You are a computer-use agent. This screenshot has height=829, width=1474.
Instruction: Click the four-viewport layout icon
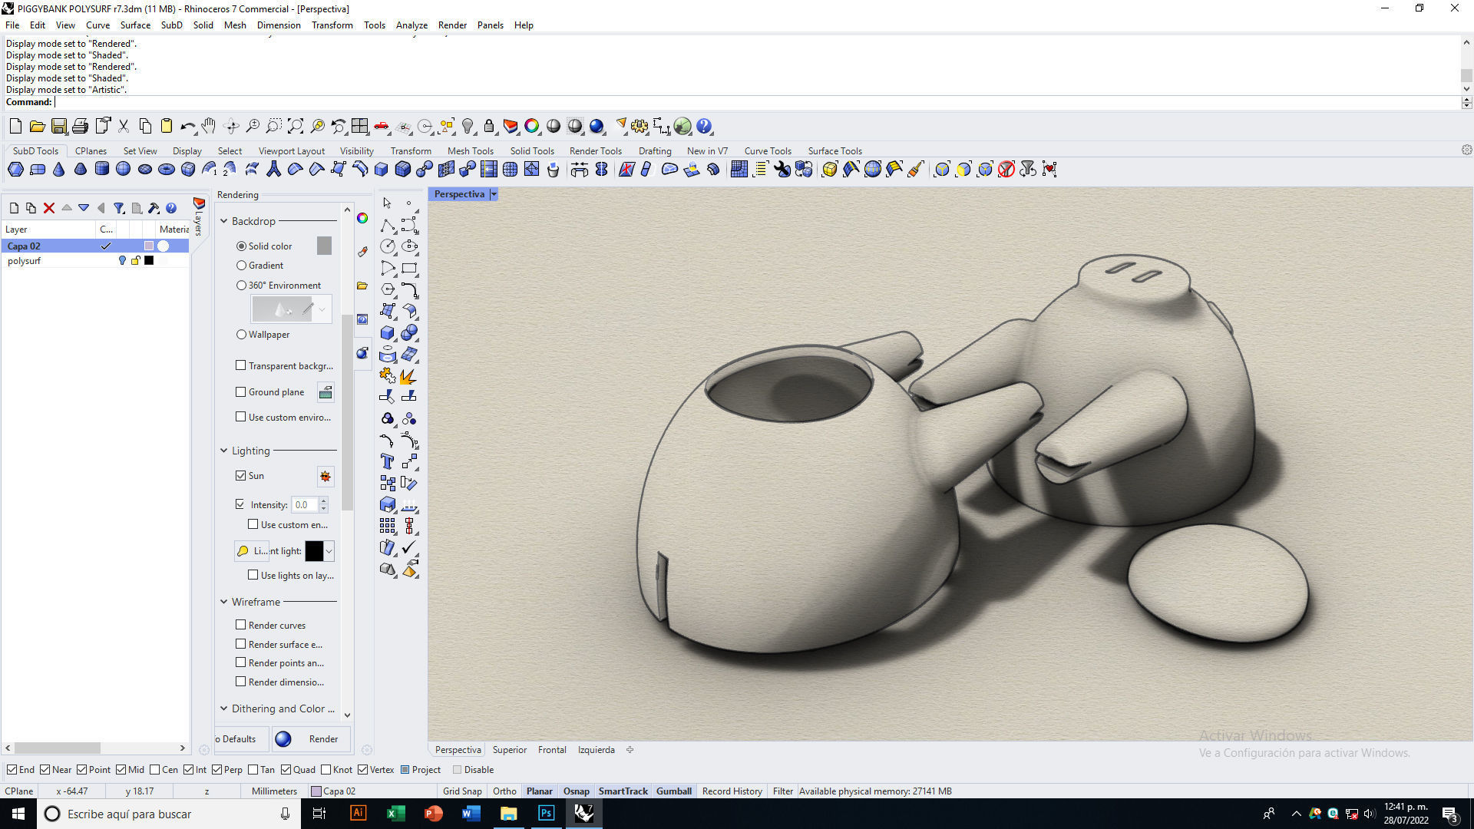(360, 127)
